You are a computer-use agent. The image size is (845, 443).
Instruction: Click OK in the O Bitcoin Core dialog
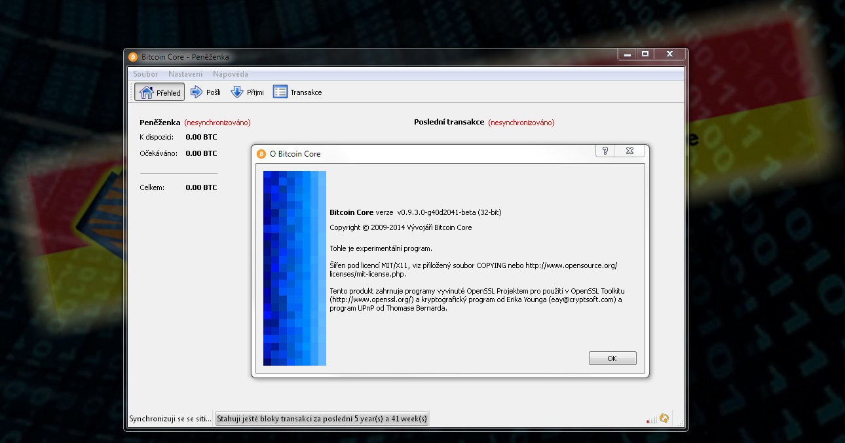click(x=612, y=358)
